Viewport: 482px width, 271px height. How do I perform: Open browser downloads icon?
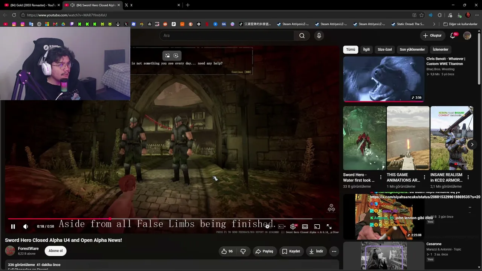click(459, 15)
